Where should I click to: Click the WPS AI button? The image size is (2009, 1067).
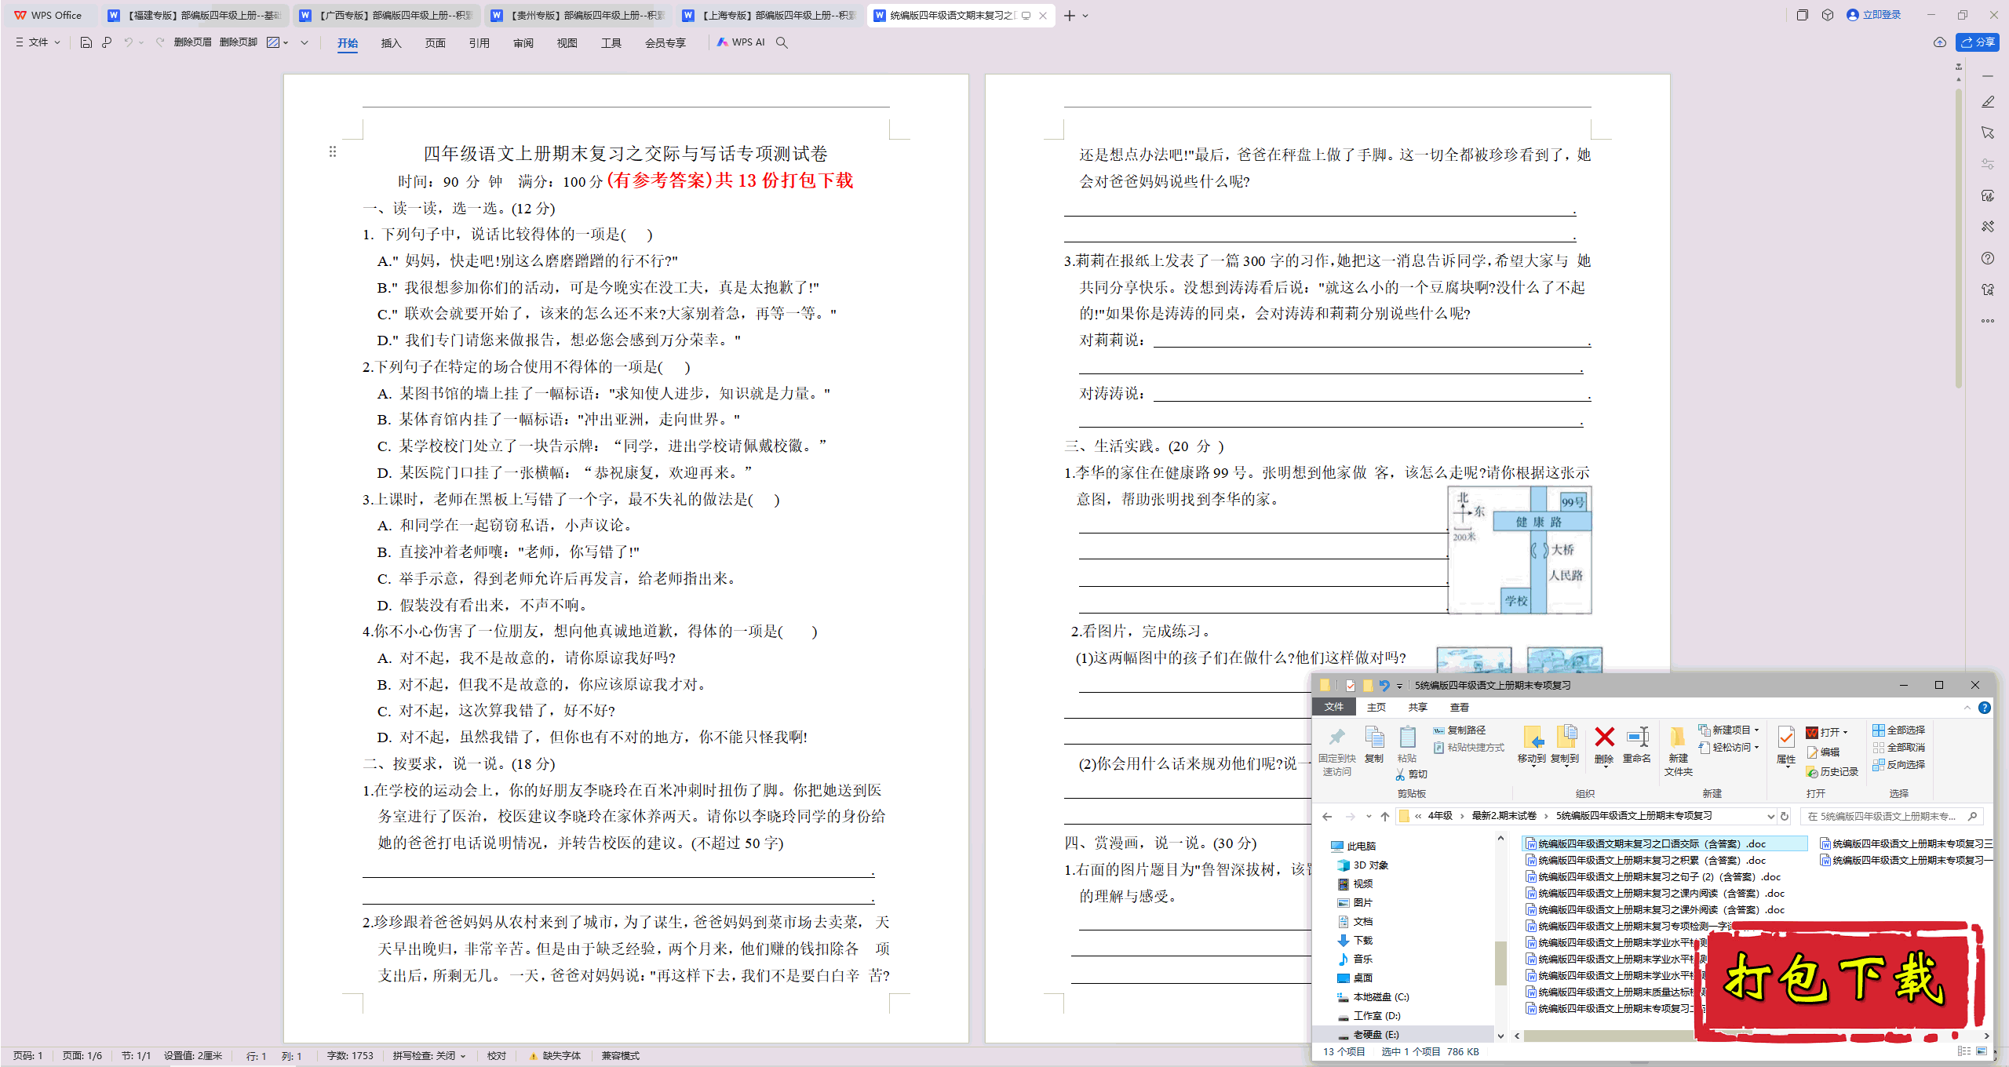click(741, 42)
